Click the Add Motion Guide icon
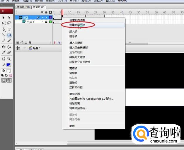Viewport: 184px width, 150px height. (22, 43)
